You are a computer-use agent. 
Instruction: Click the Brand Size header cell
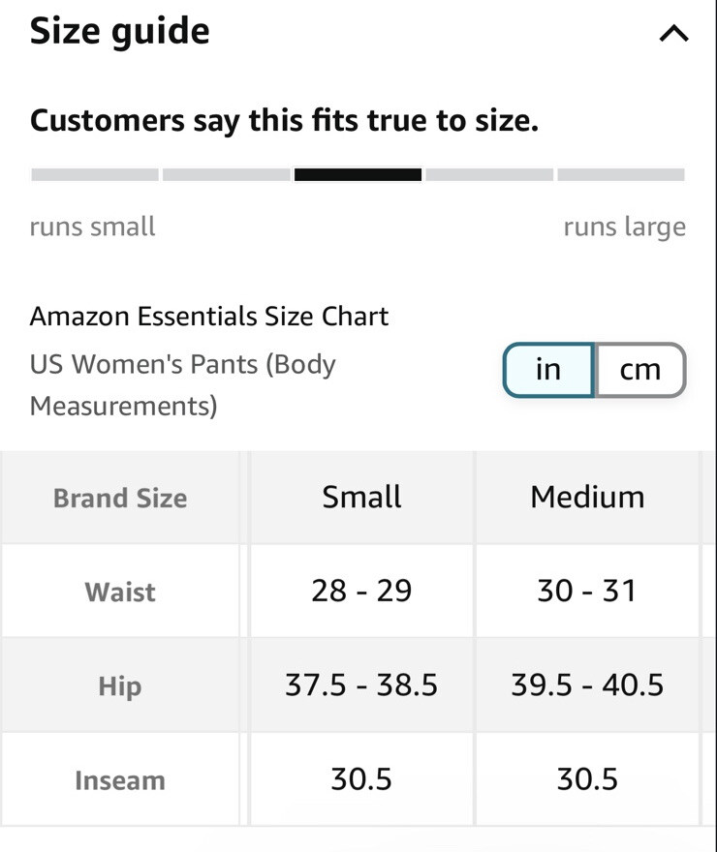coord(120,499)
